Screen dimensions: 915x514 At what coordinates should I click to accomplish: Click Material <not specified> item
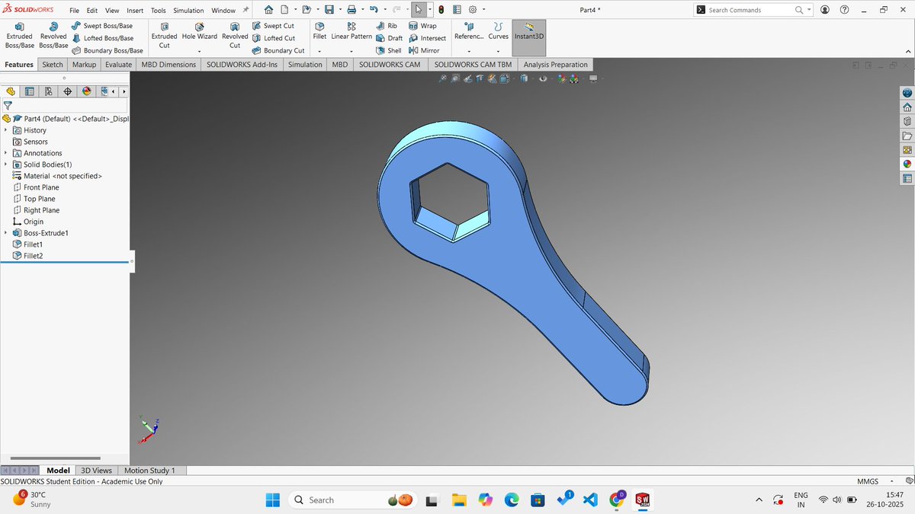(56, 176)
